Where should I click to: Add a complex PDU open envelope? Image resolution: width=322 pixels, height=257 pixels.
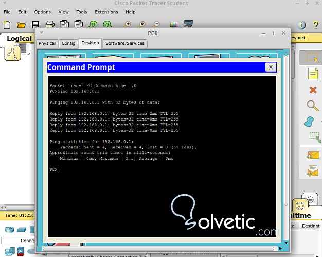coord(313,171)
